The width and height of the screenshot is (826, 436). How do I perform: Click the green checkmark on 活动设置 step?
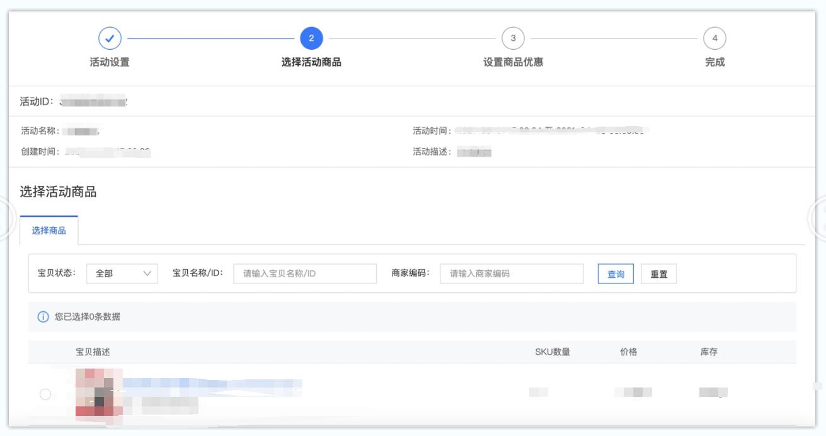point(110,37)
